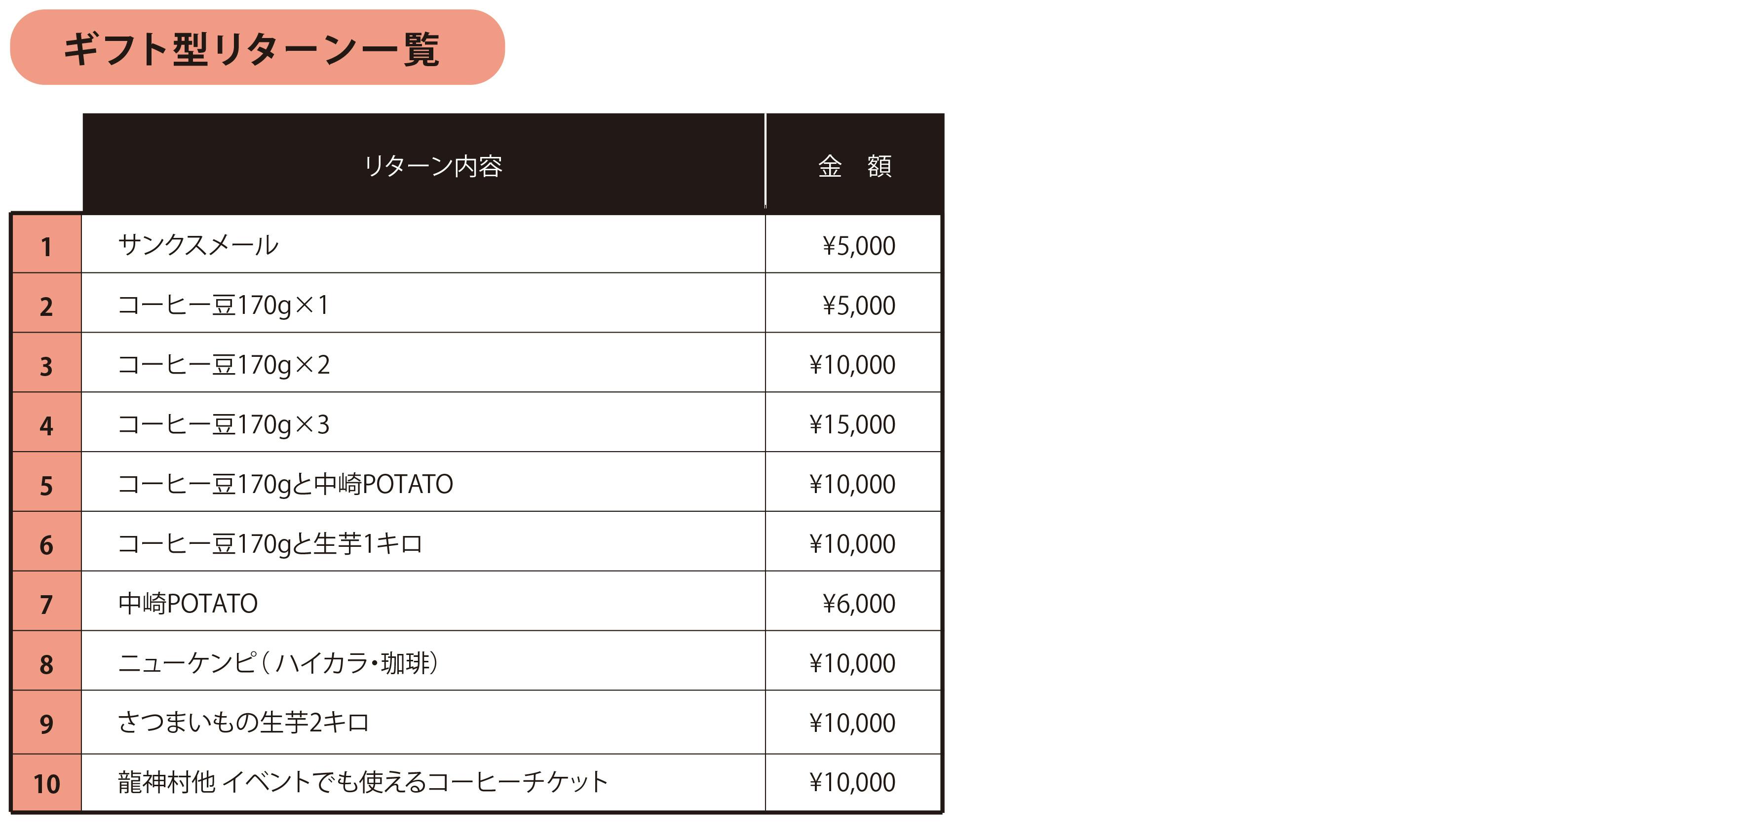Image resolution: width=1761 pixels, height=840 pixels.
Task: Select the コーヒー豆170g×3 entry
Action: pos(224,424)
